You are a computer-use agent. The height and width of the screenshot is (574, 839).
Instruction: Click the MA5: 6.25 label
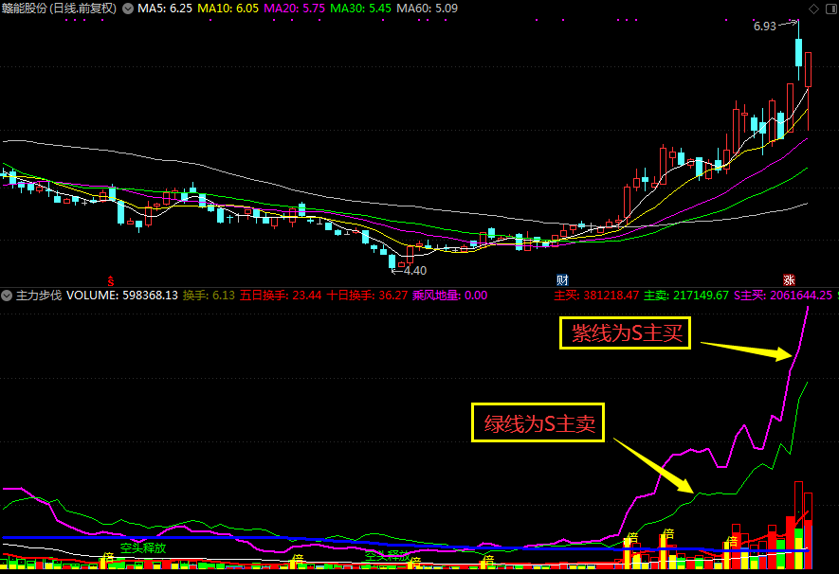pyautogui.click(x=165, y=9)
